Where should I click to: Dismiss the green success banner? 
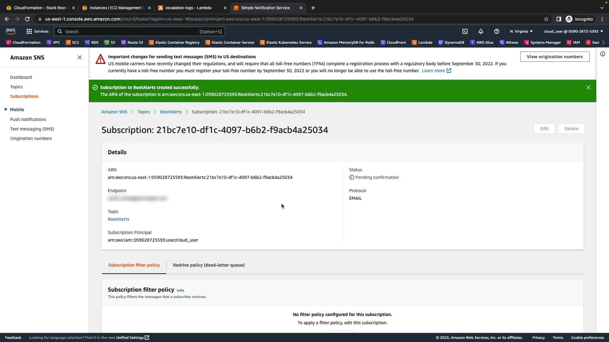[588, 87]
